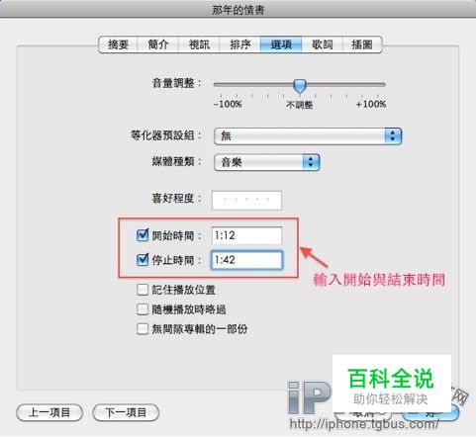The image size is (476, 437).
Task: Enable 記住播放位置 checkbox
Action: click(143, 290)
